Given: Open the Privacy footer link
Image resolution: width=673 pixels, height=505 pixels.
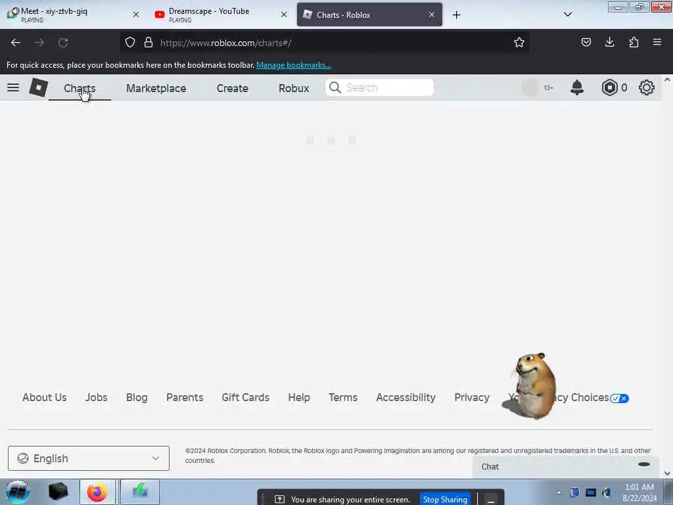Looking at the screenshot, I should pyautogui.click(x=472, y=398).
